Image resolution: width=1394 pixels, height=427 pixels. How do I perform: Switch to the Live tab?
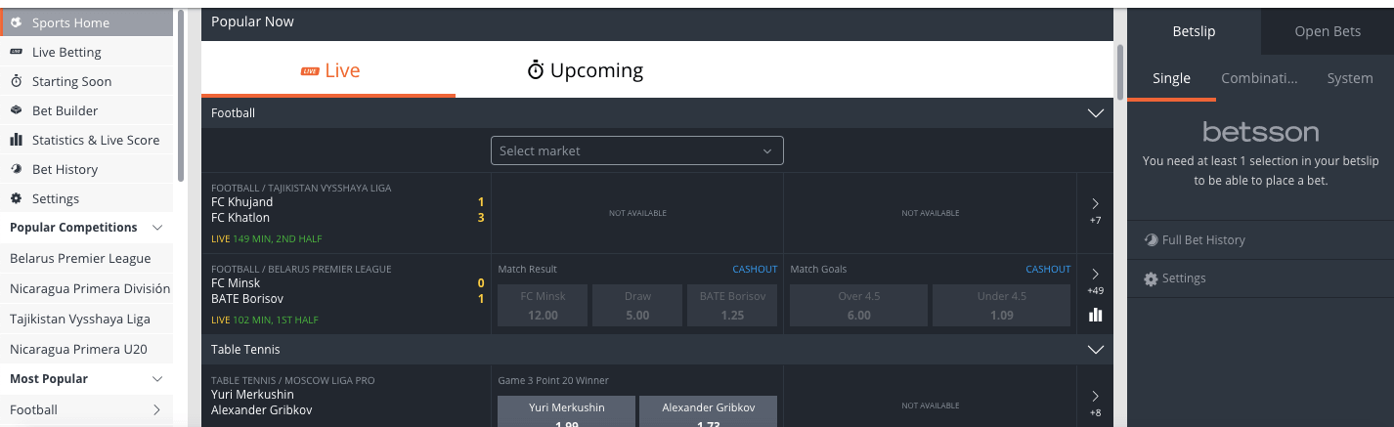(328, 70)
